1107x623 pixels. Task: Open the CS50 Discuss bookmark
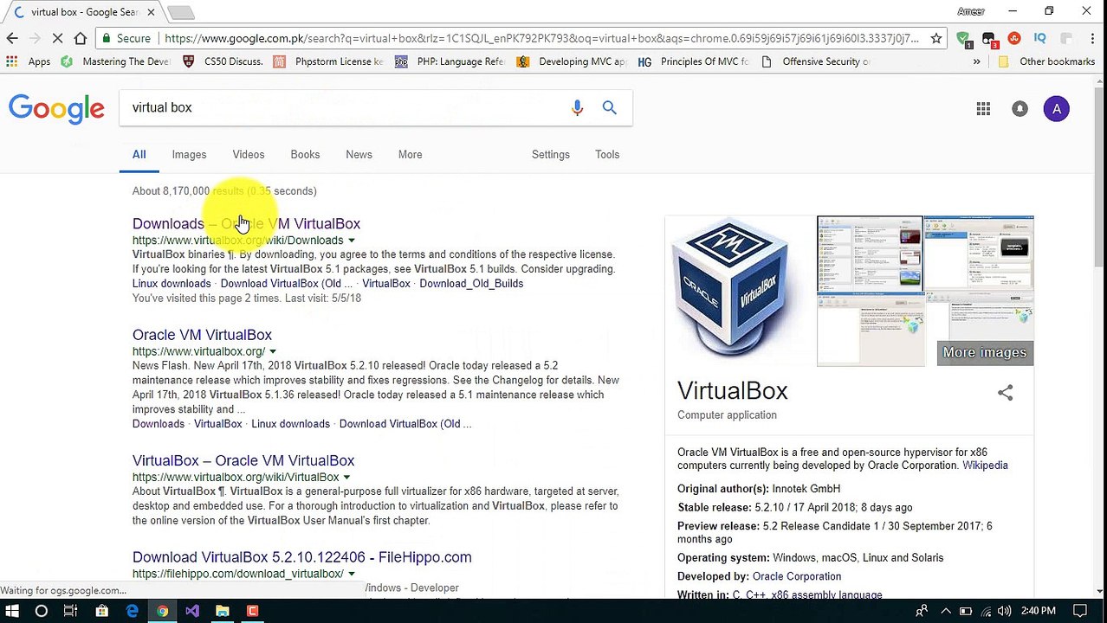point(223,61)
